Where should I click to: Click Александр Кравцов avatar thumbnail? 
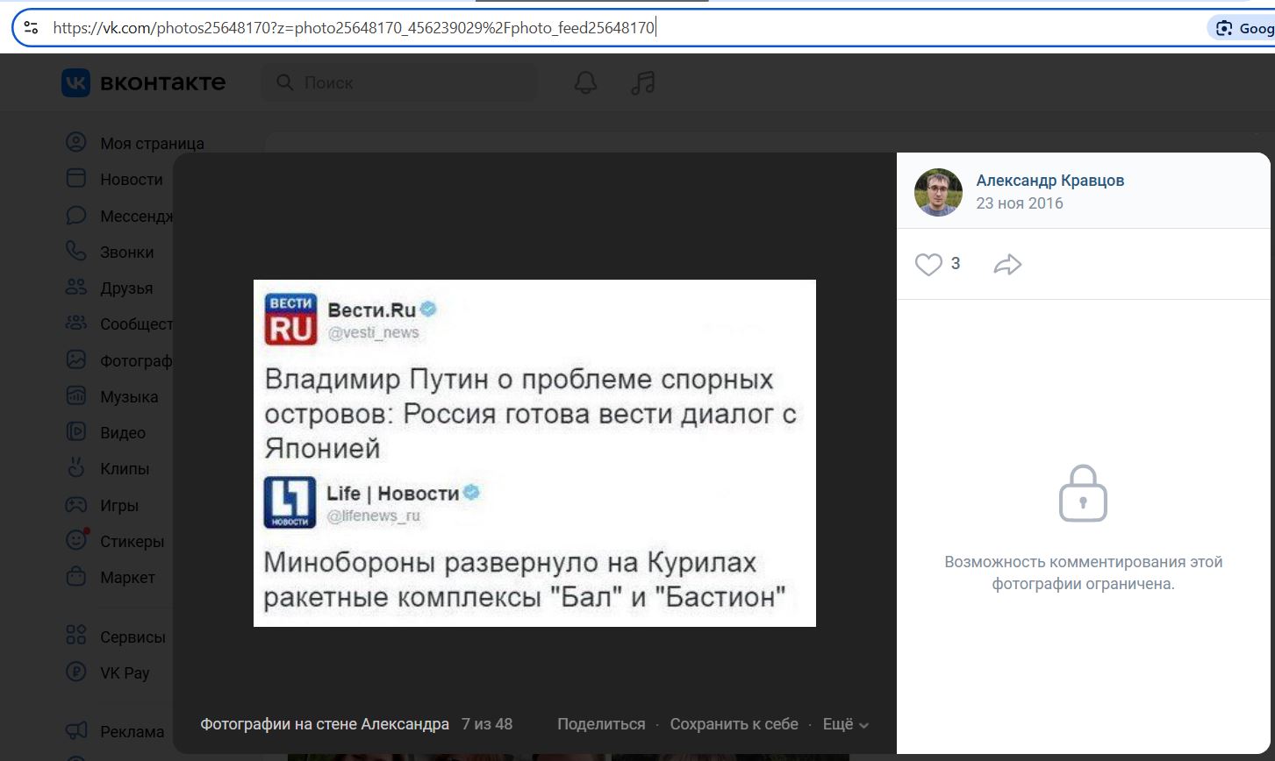pyautogui.click(x=938, y=192)
